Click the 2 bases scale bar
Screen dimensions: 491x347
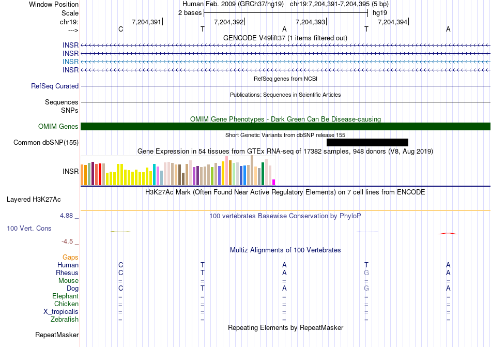286,13
